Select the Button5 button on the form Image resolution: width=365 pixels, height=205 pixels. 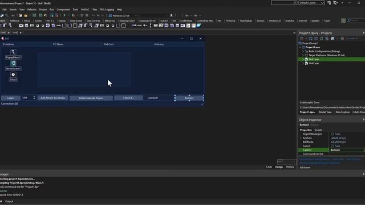click(x=189, y=98)
